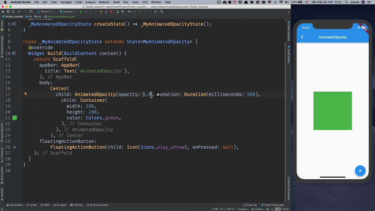This screenshot has width=375, height=211.
Task: Open the Device File Explorer side panel
Action: pyautogui.click(x=289, y=189)
